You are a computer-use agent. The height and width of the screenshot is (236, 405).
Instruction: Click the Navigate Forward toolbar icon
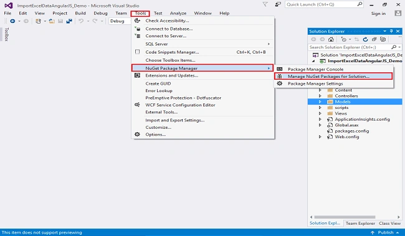[x=26, y=21]
